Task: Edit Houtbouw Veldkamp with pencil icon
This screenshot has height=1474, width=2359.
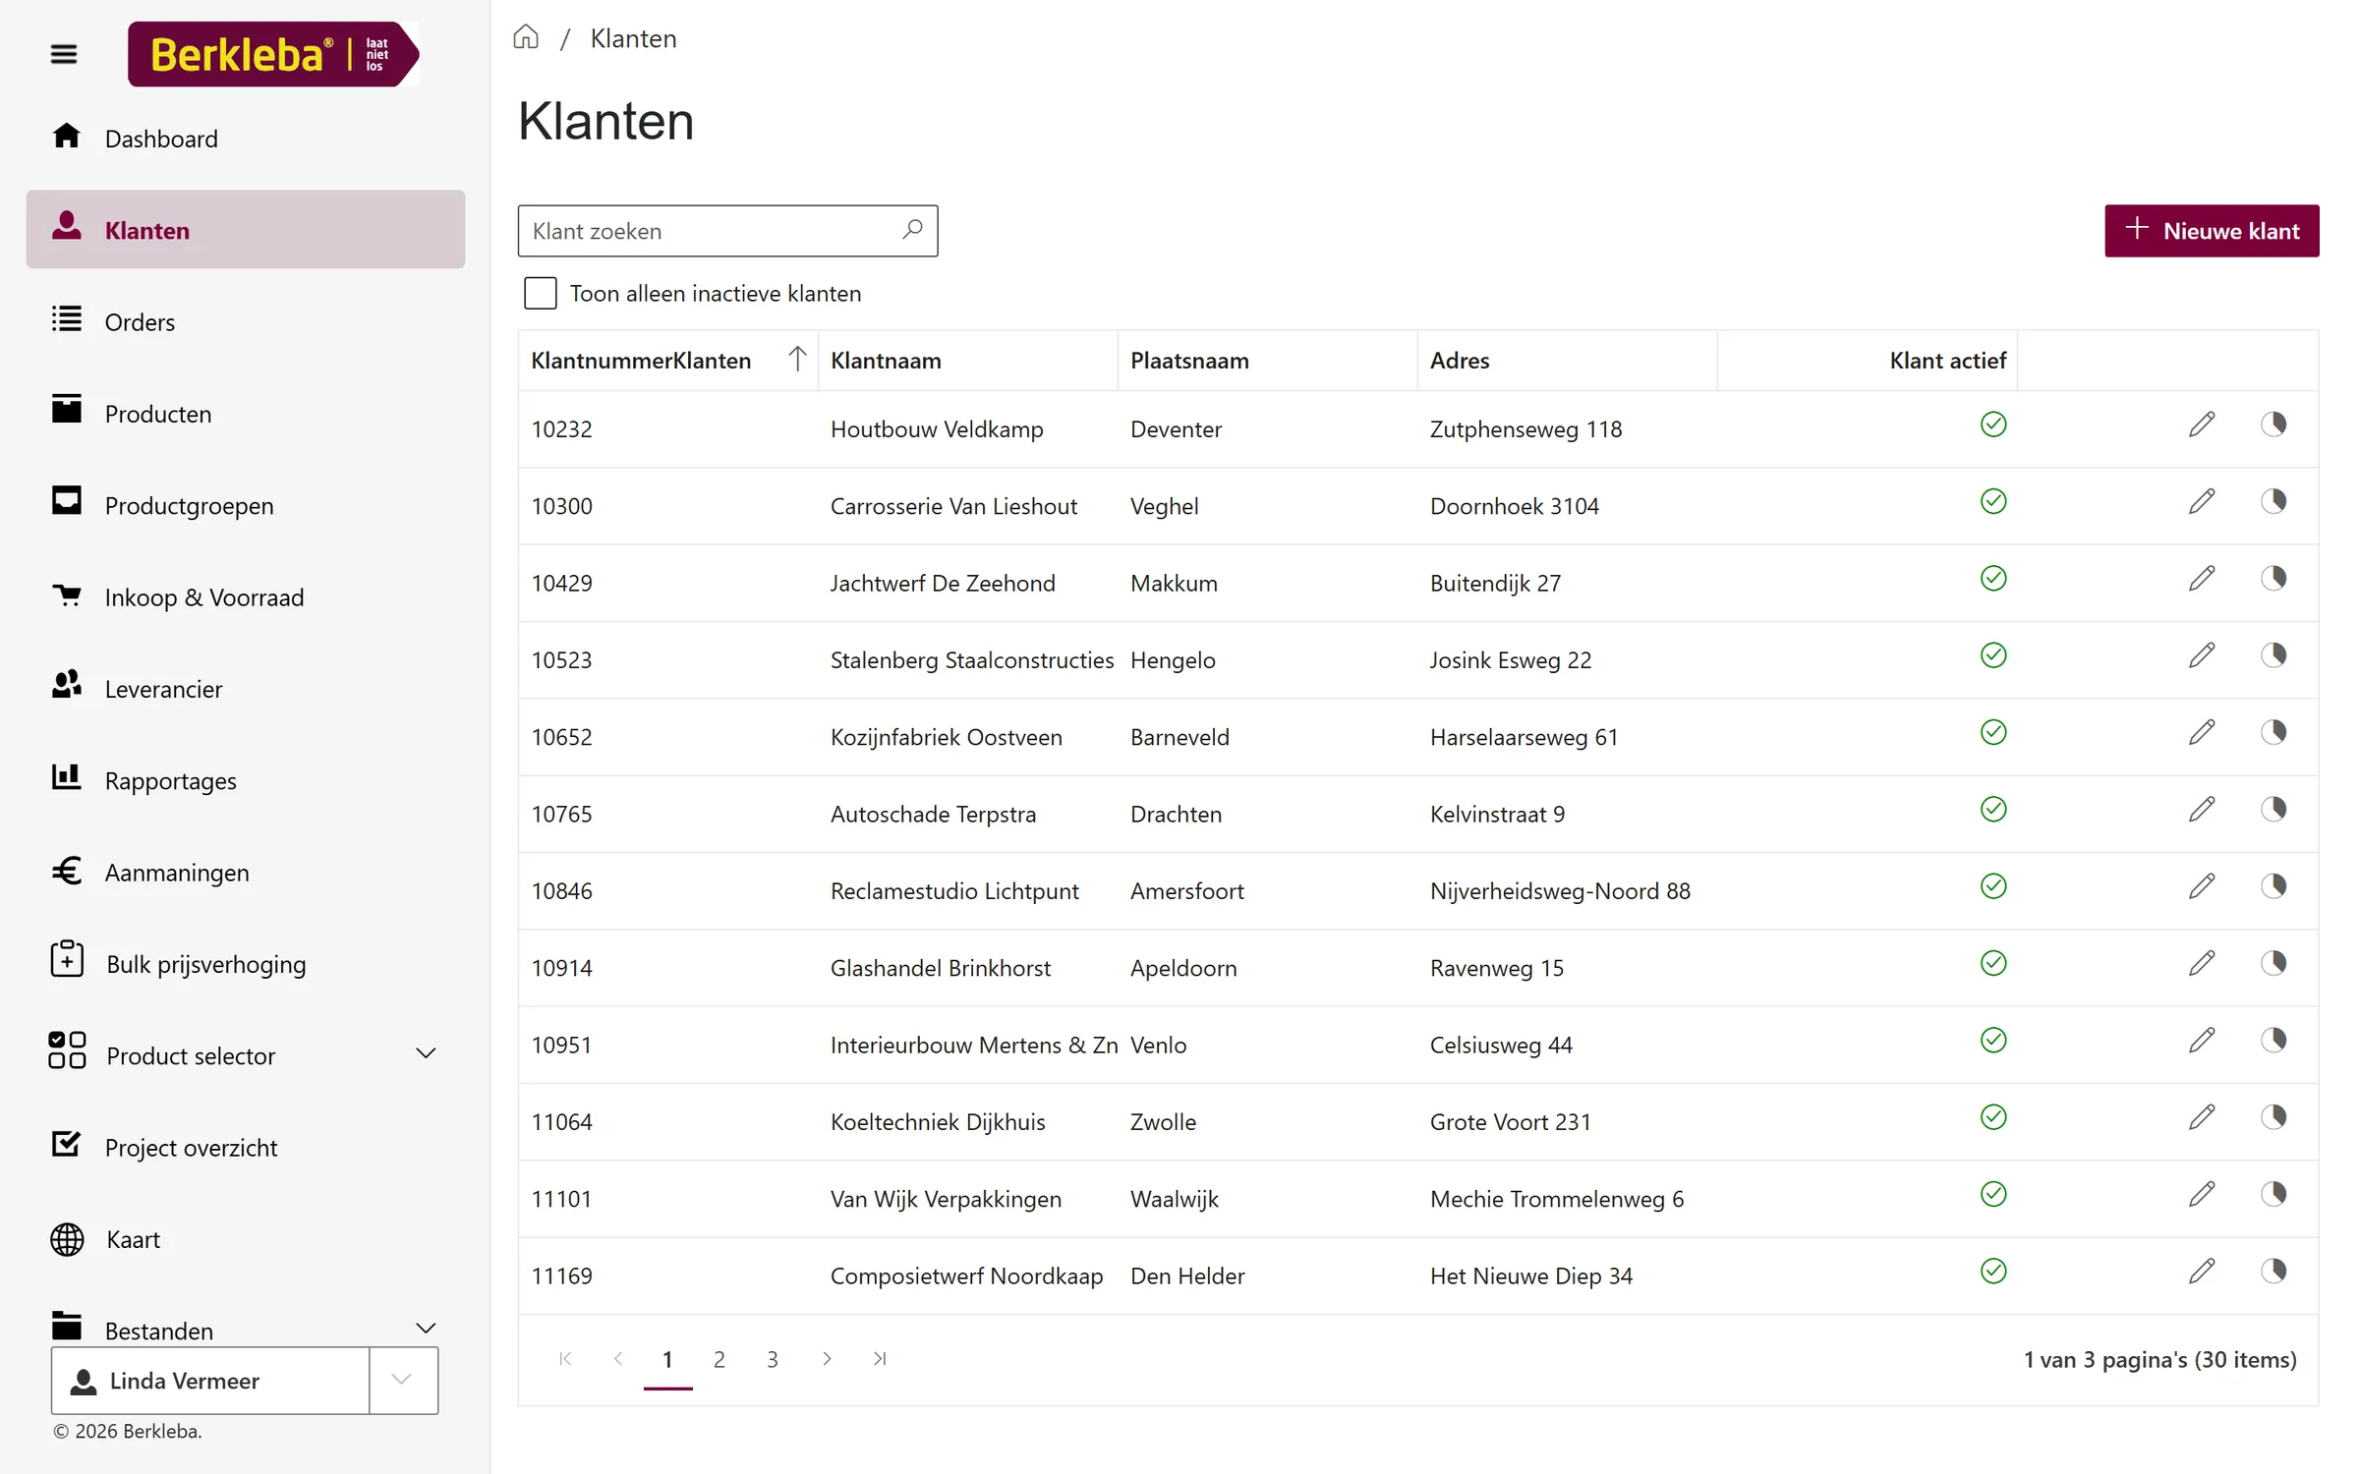Action: (2202, 425)
